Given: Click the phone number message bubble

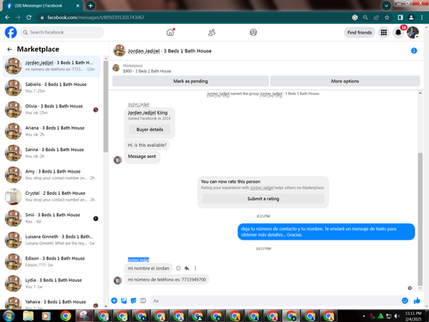Looking at the screenshot, I should (166, 280).
